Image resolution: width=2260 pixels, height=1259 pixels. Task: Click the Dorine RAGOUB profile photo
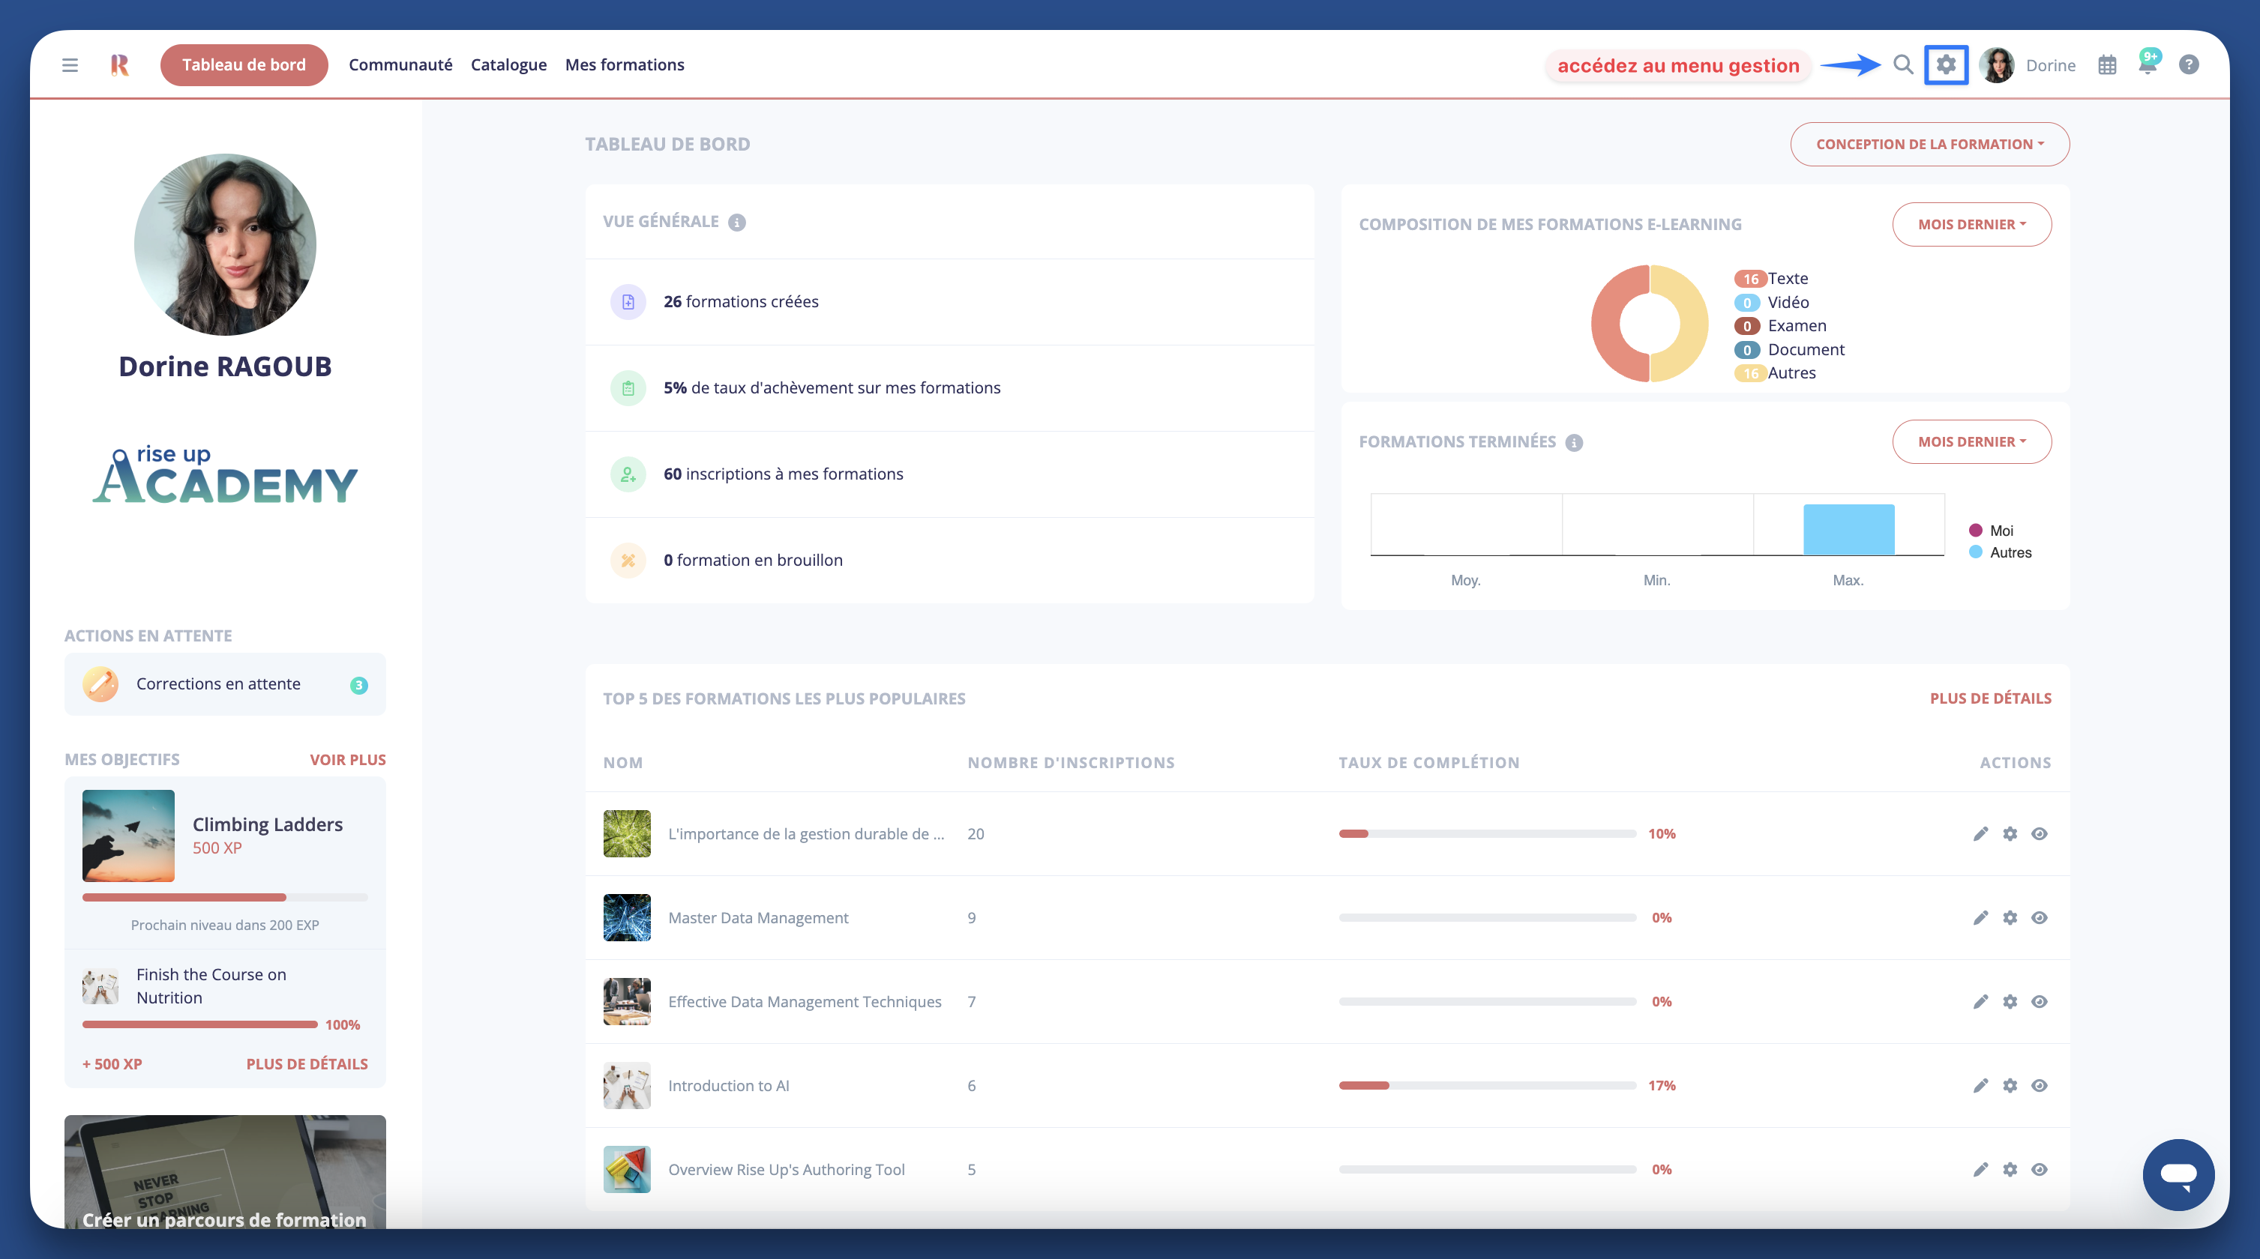pos(225,244)
